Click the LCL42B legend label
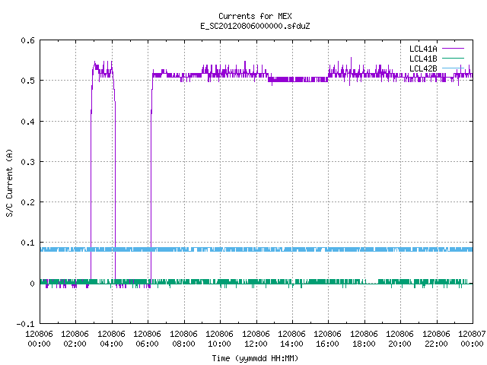The image size is (487, 365). coord(423,68)
